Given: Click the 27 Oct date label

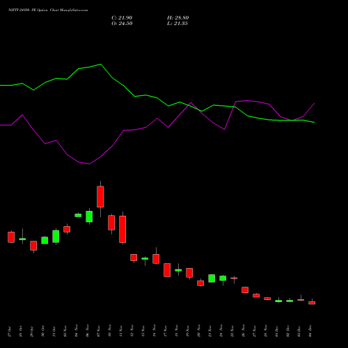Looking at the screenshot, I should [x=10, y=331].
